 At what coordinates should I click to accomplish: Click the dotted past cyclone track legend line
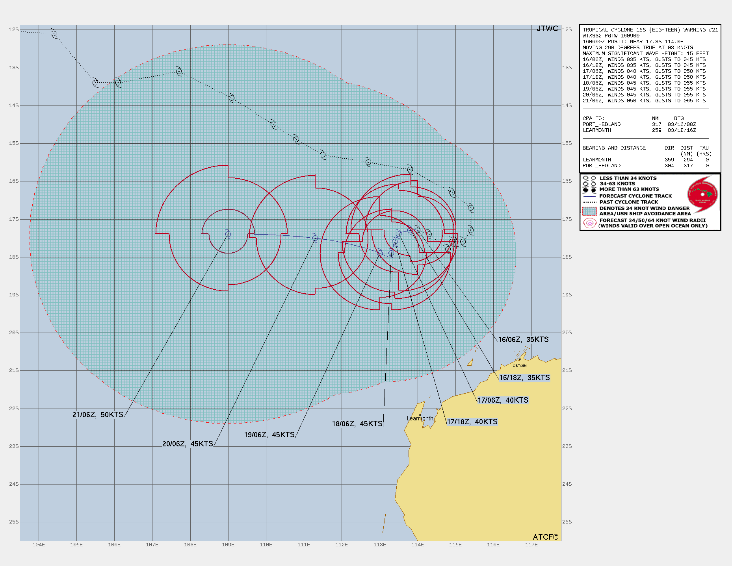[589, 202]
